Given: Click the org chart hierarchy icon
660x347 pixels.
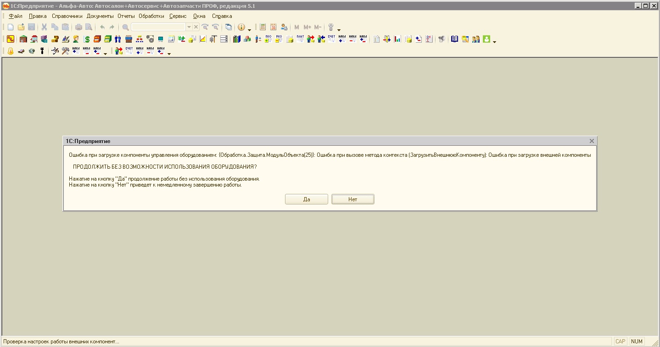Looking at the screenshot, I should [x=139, y=39].
